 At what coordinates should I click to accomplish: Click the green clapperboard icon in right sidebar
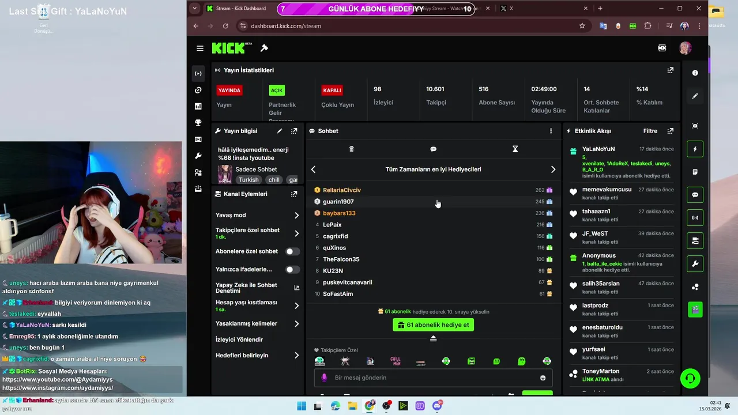pos(695,310)
